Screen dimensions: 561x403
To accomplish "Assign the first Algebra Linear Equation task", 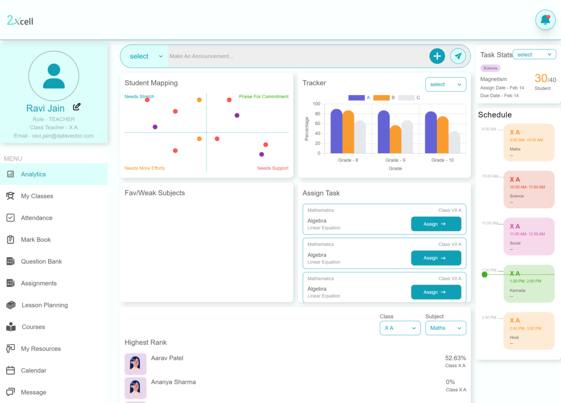I will pyautogui.click(x=436, y=224).
